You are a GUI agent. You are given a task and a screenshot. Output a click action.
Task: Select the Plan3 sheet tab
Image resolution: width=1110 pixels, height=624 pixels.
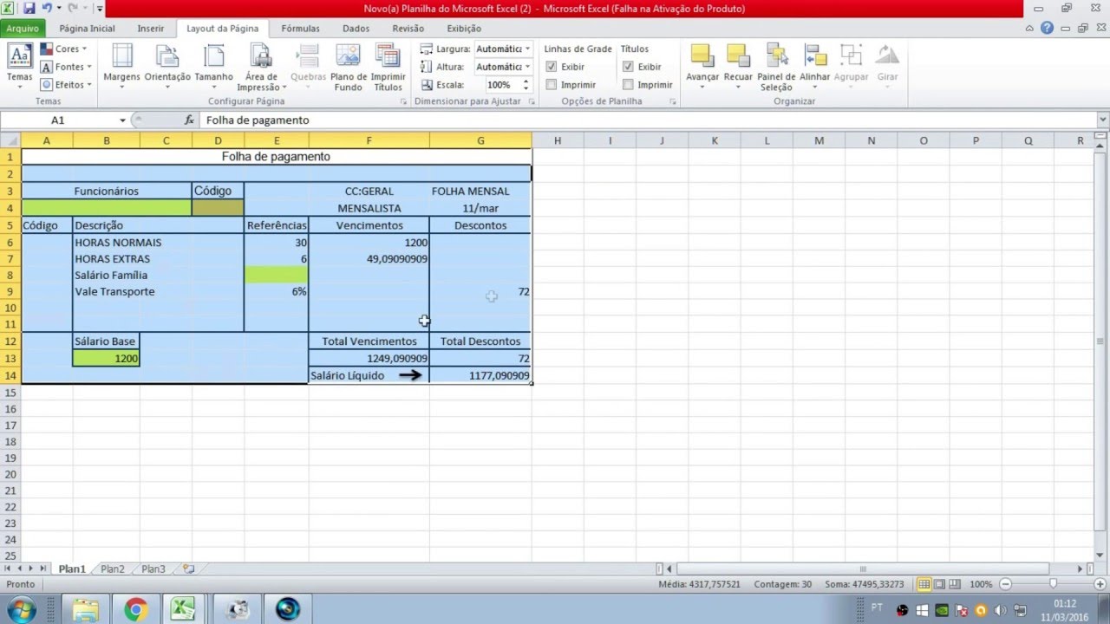coord(153,569)
